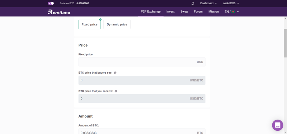
Task: Click the page vertical scrollbar thumb
Action: (285, 43)
